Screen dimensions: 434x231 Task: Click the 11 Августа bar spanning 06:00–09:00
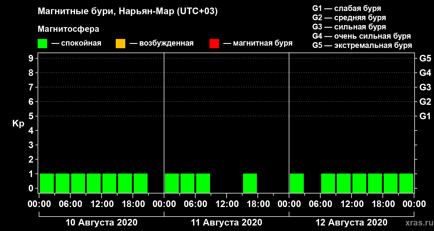[x=203, y=183]
